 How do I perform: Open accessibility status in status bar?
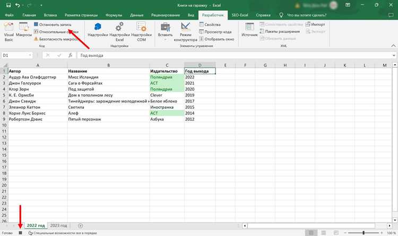(63, 233)
